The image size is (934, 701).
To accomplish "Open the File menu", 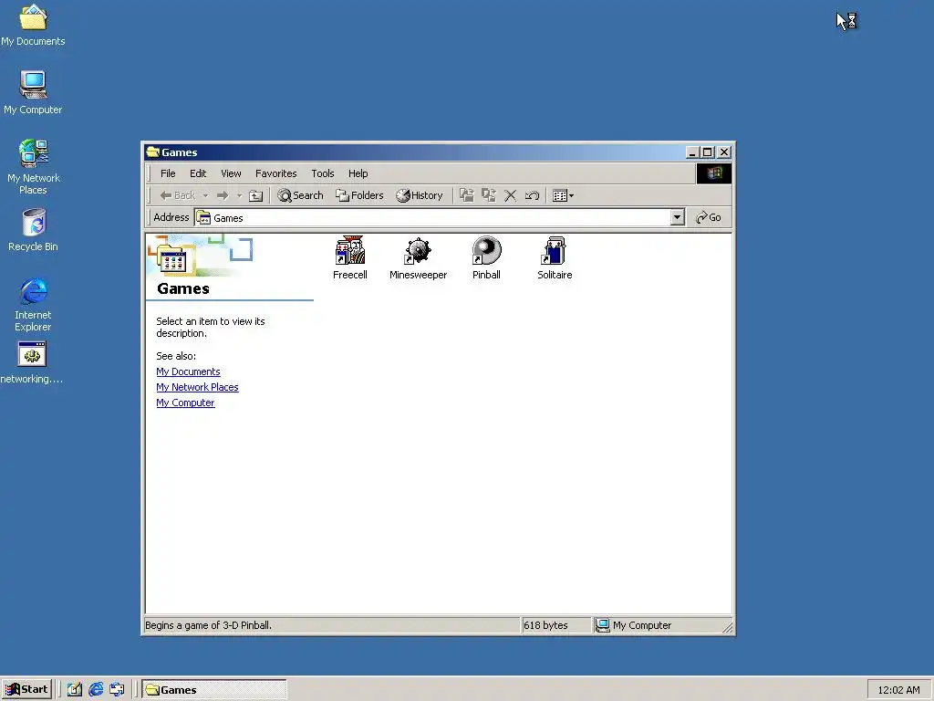I will tap(168, 173).
